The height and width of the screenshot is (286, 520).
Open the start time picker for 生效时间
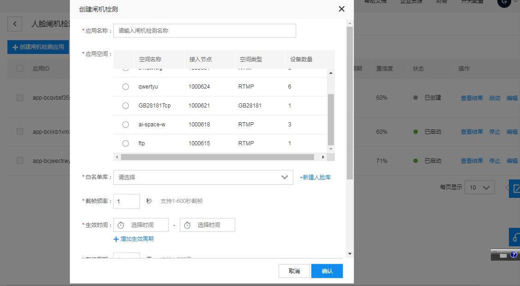141,225
